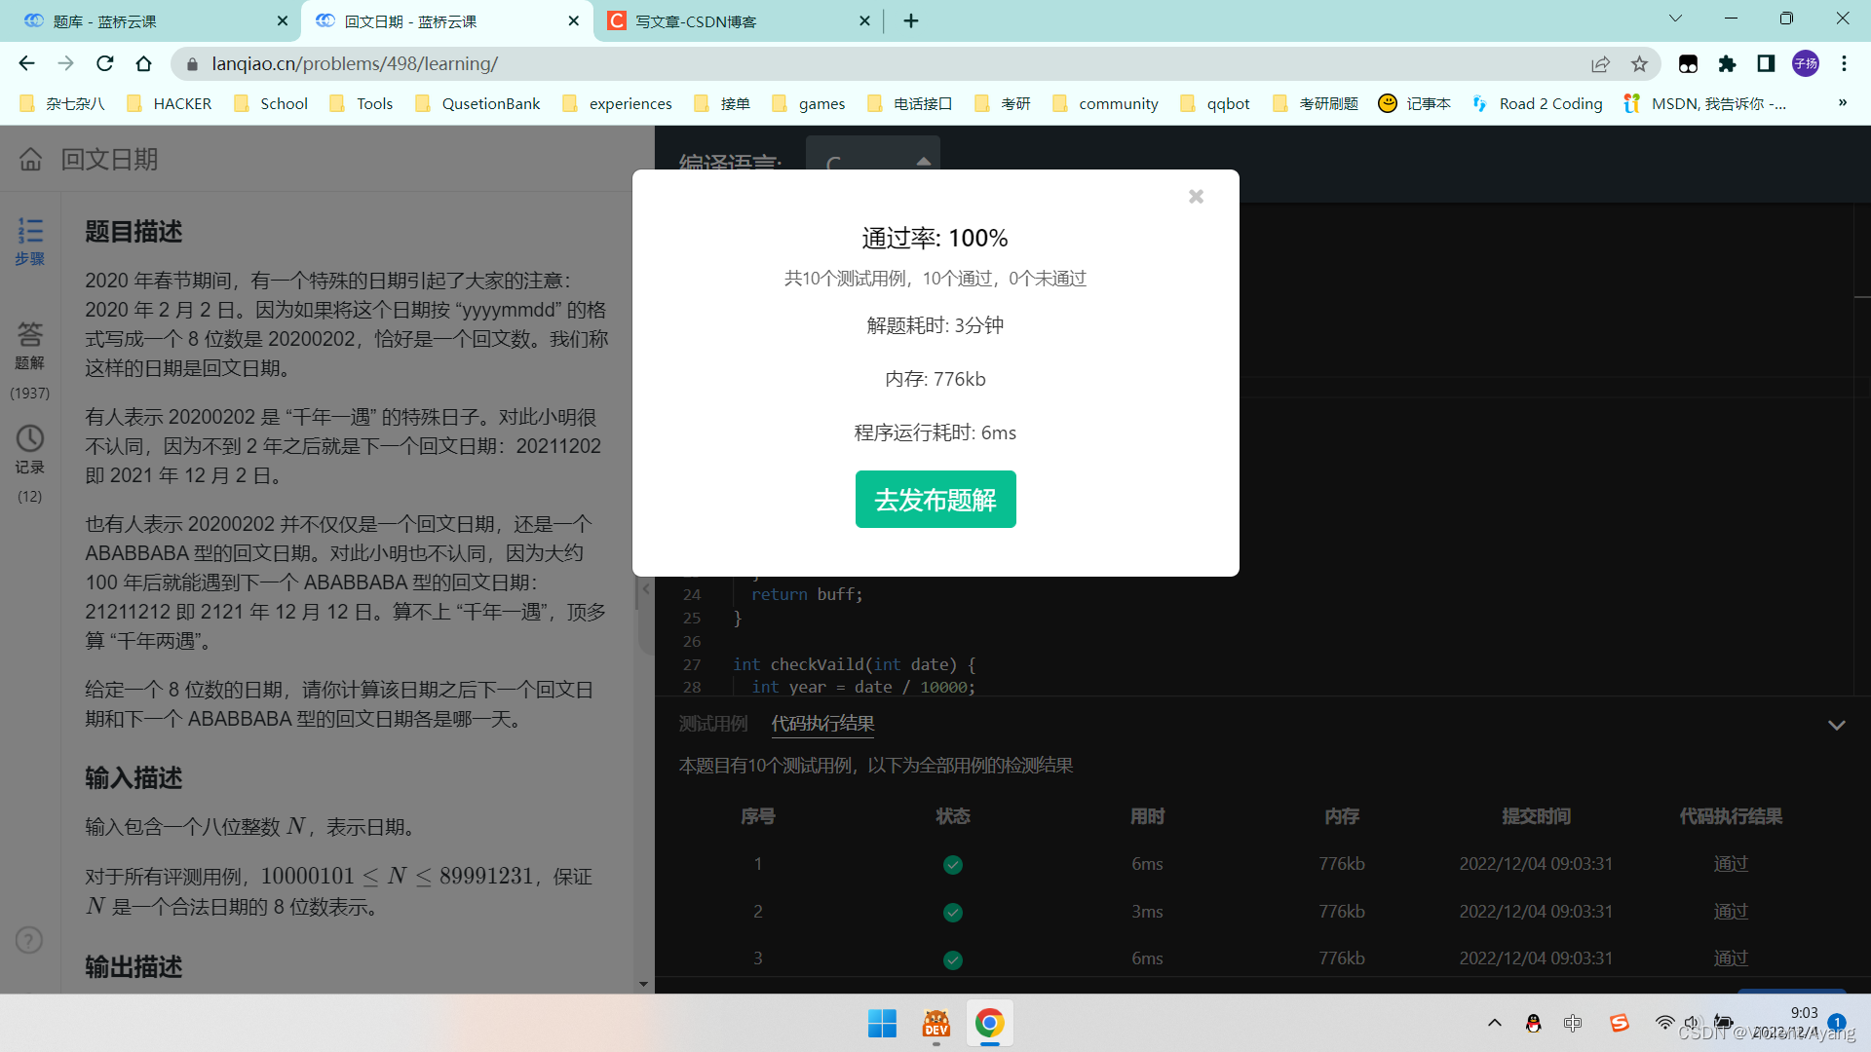Switch to the 测试用例 tab
The image size is (1871, 1052).
[712, 724]
